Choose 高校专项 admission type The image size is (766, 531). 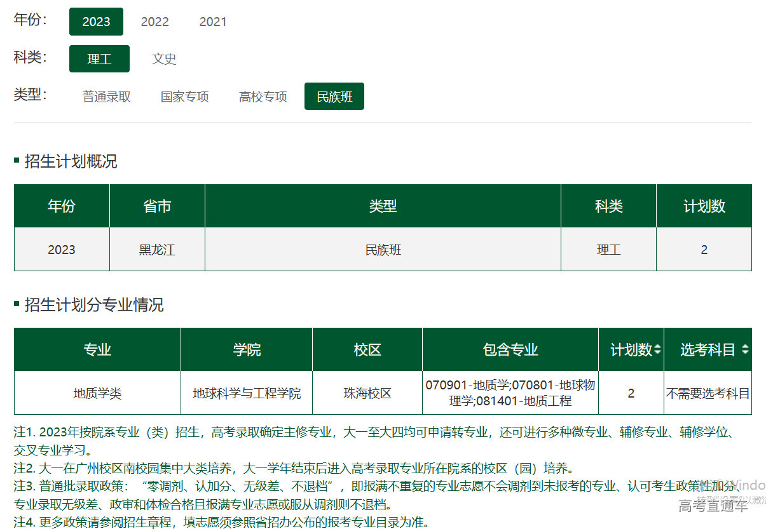(x=263, y=97)
